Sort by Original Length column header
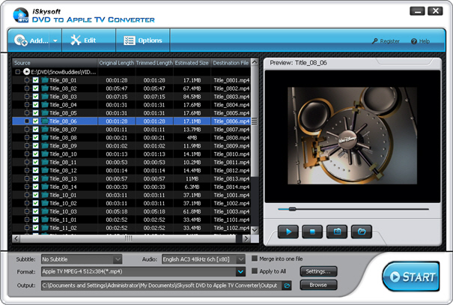 pyautogui.click(x=116, y=63)
